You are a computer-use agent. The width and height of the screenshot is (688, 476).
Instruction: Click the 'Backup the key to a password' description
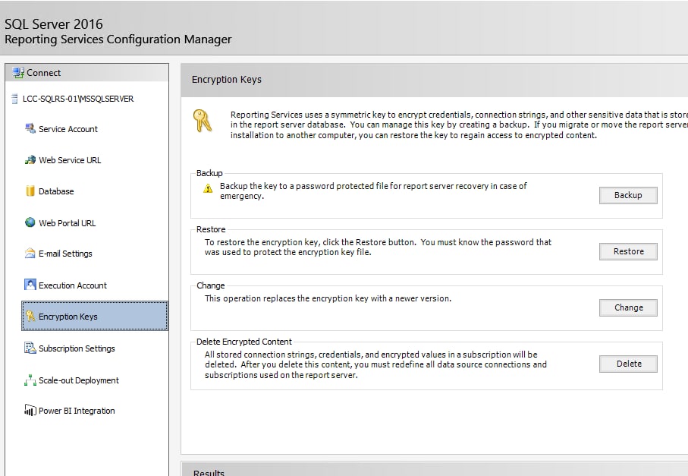(373, 191)
